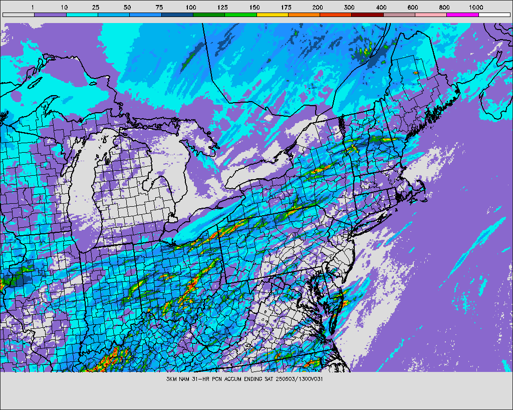Click the grey legend swatch below 1
Screen dimensions: 513x410
(19, 15)
